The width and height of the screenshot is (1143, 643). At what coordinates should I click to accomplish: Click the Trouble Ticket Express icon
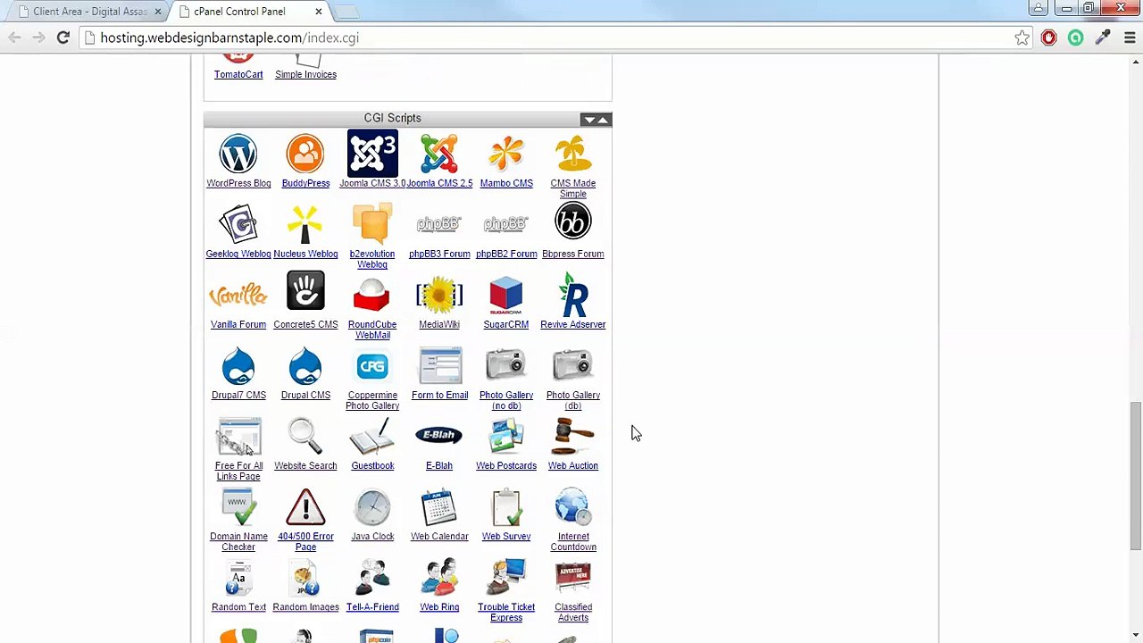[506, 577]
